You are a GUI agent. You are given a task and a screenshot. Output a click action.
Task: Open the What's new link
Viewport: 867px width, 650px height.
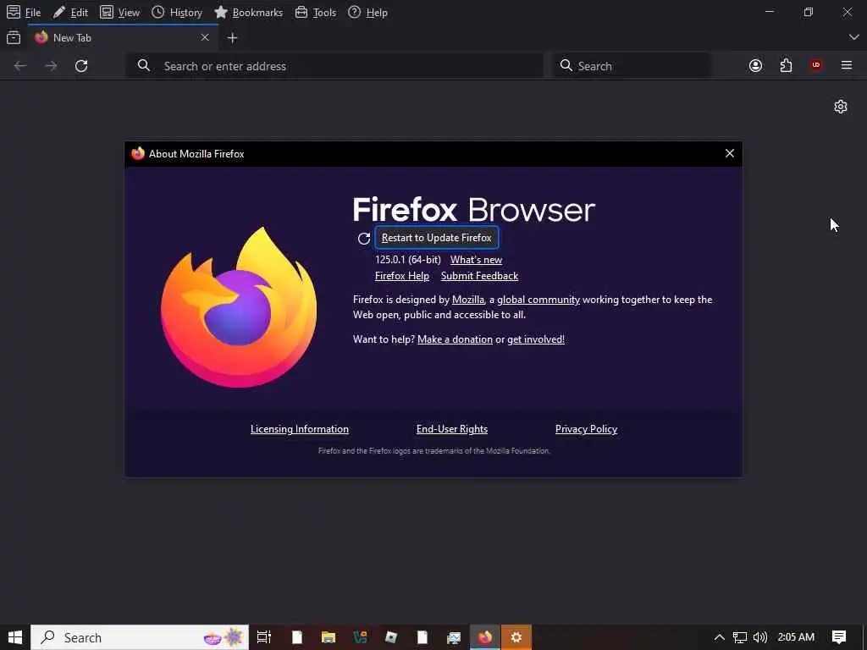(x=476, y=260)
